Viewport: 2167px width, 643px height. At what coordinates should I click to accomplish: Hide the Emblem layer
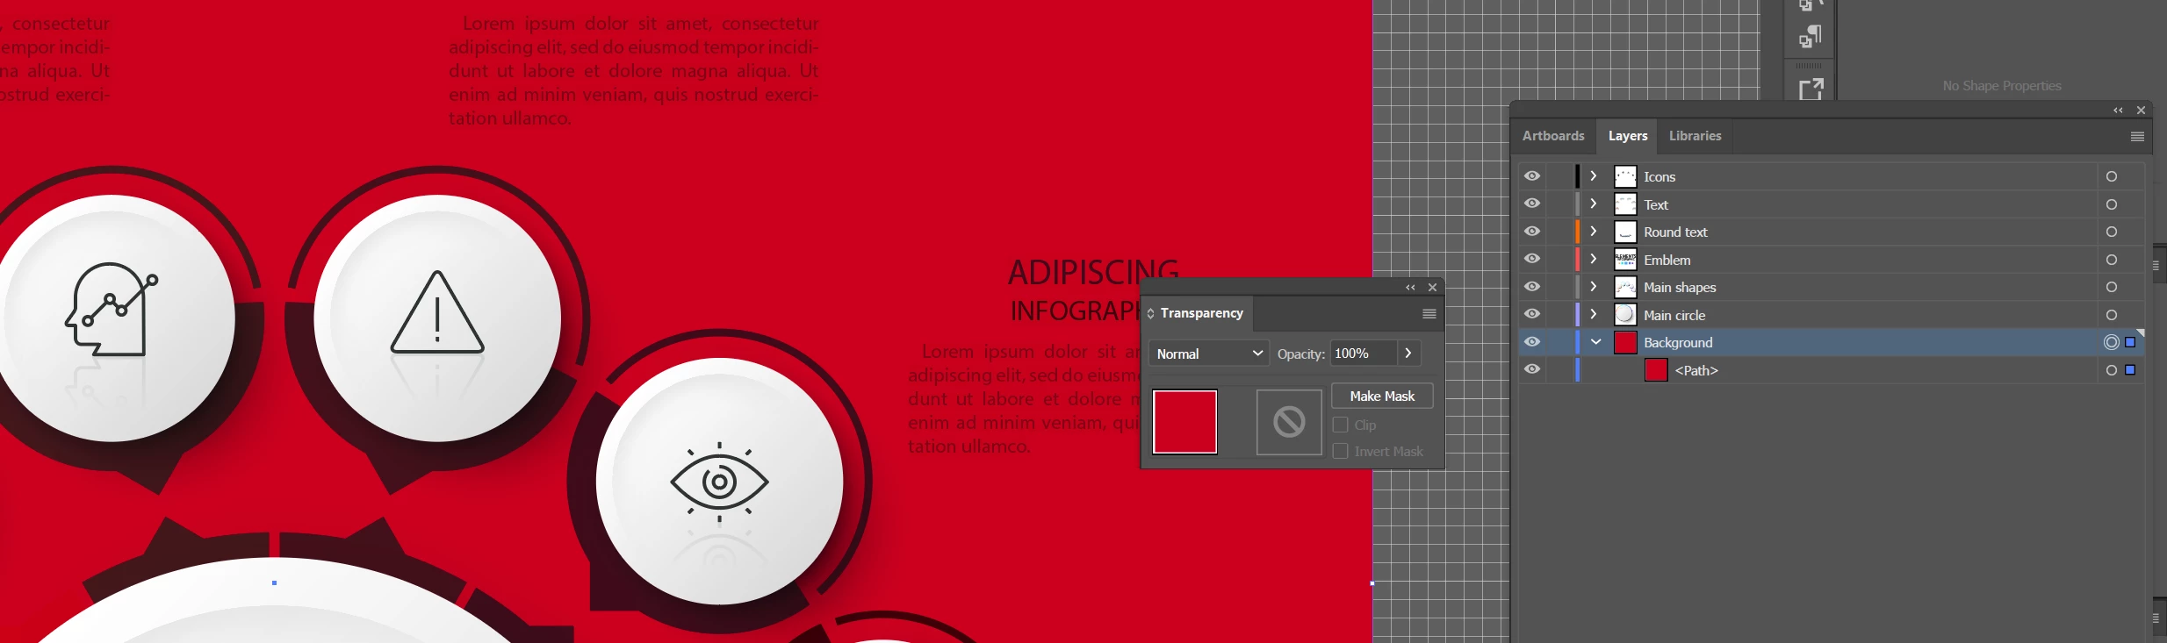pos(1532,259)
